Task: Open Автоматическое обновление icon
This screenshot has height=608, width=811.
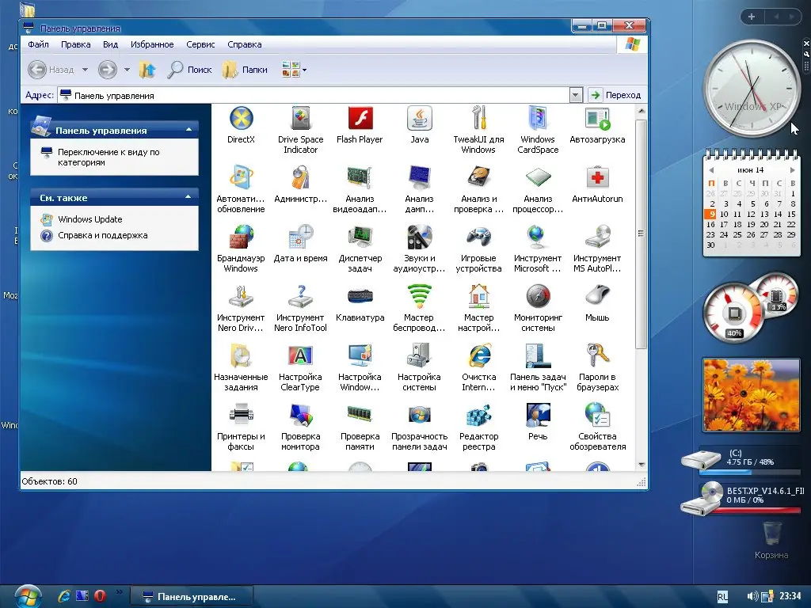Action: (241, 189)
